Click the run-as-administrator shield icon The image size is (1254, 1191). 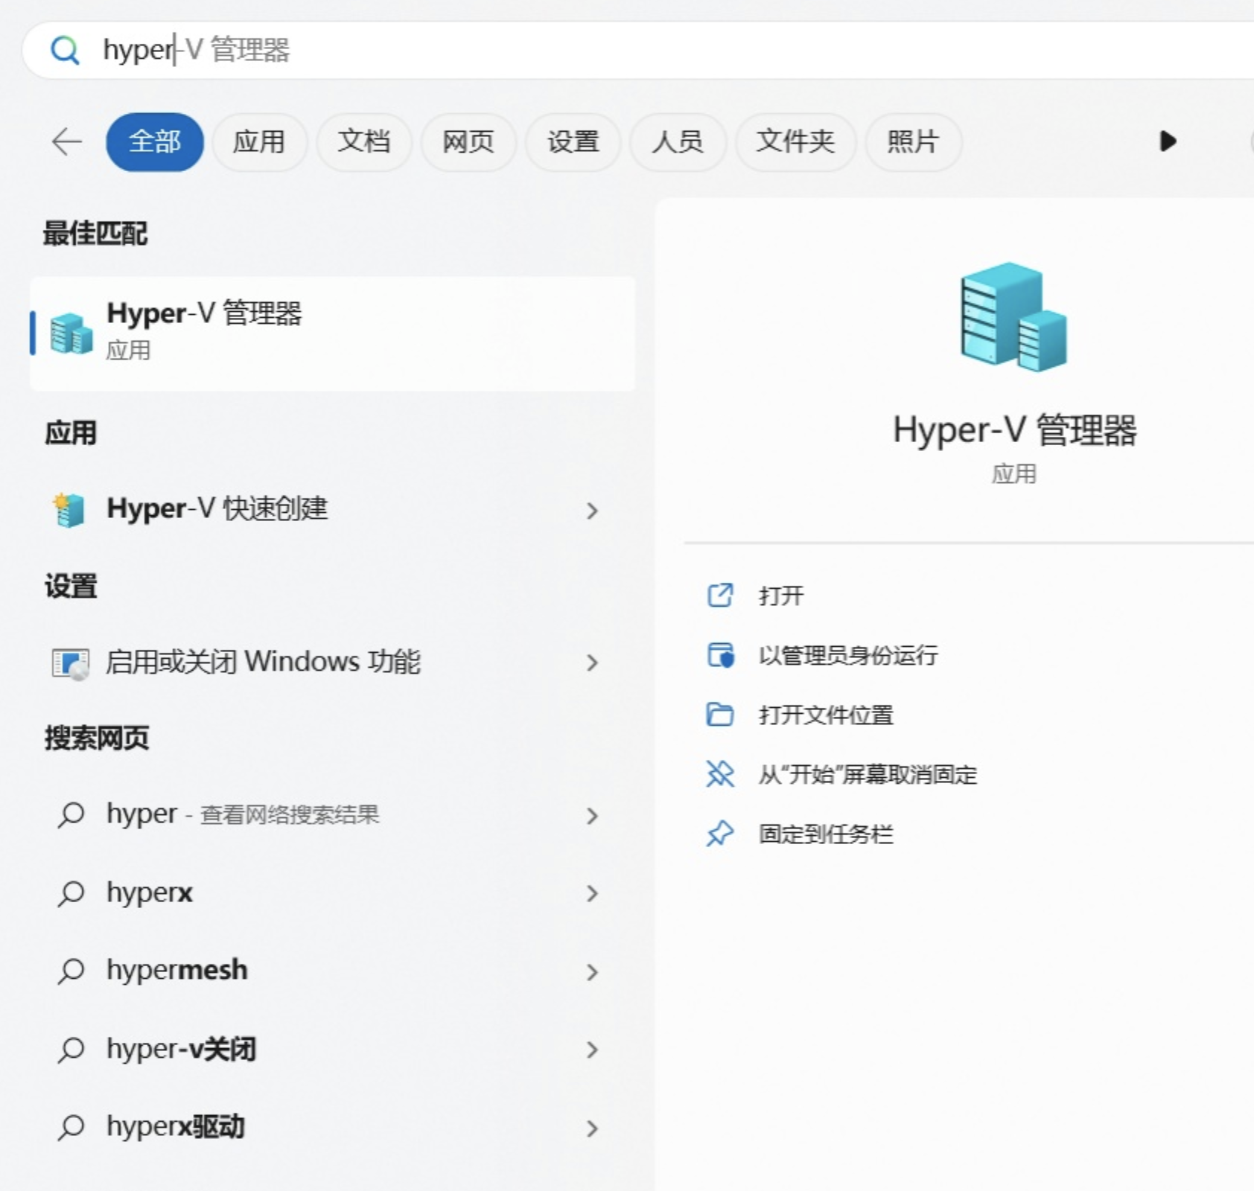pos(720,655)
